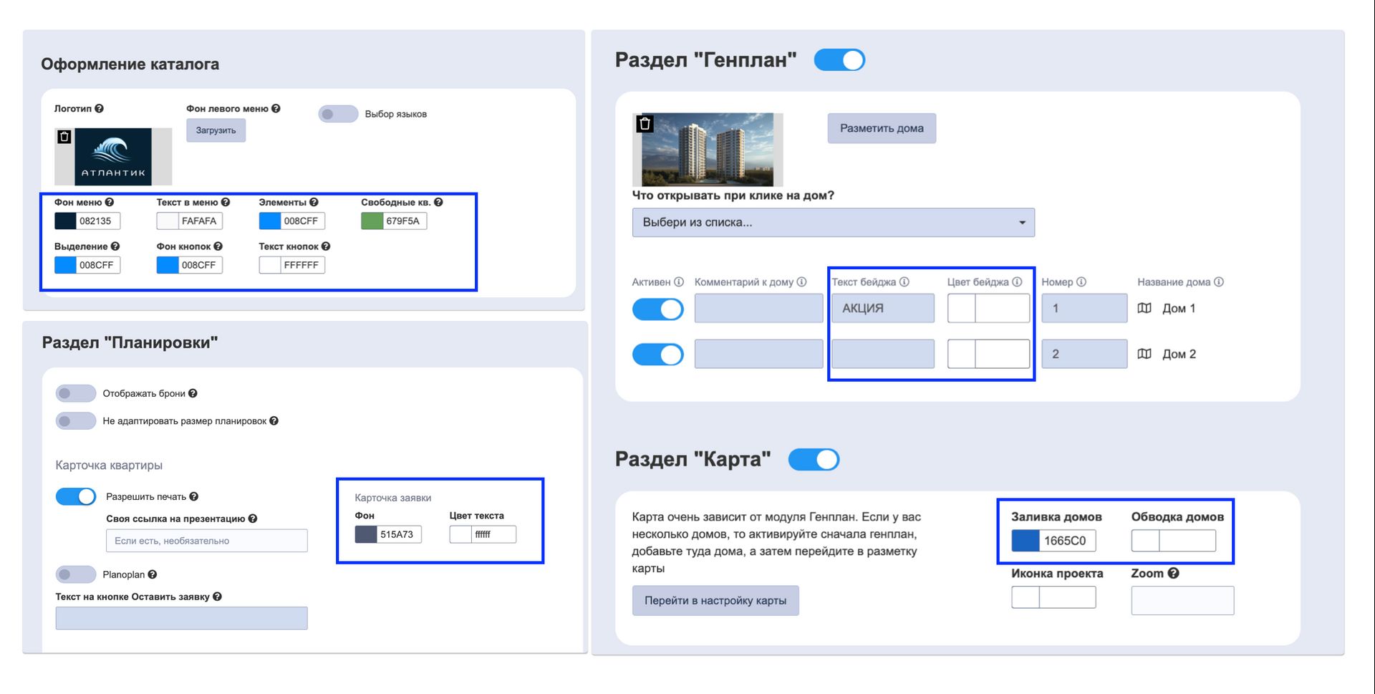Enable the Planoplan toggle
This screenshot has height=694, width=1375.
pyautogui.click(x=76, y=574)
